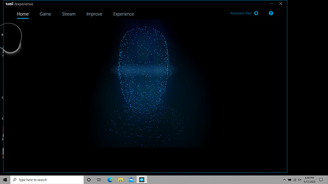Select the Home tab
Viewport: 328px width, 184px height.
(23, 14)
